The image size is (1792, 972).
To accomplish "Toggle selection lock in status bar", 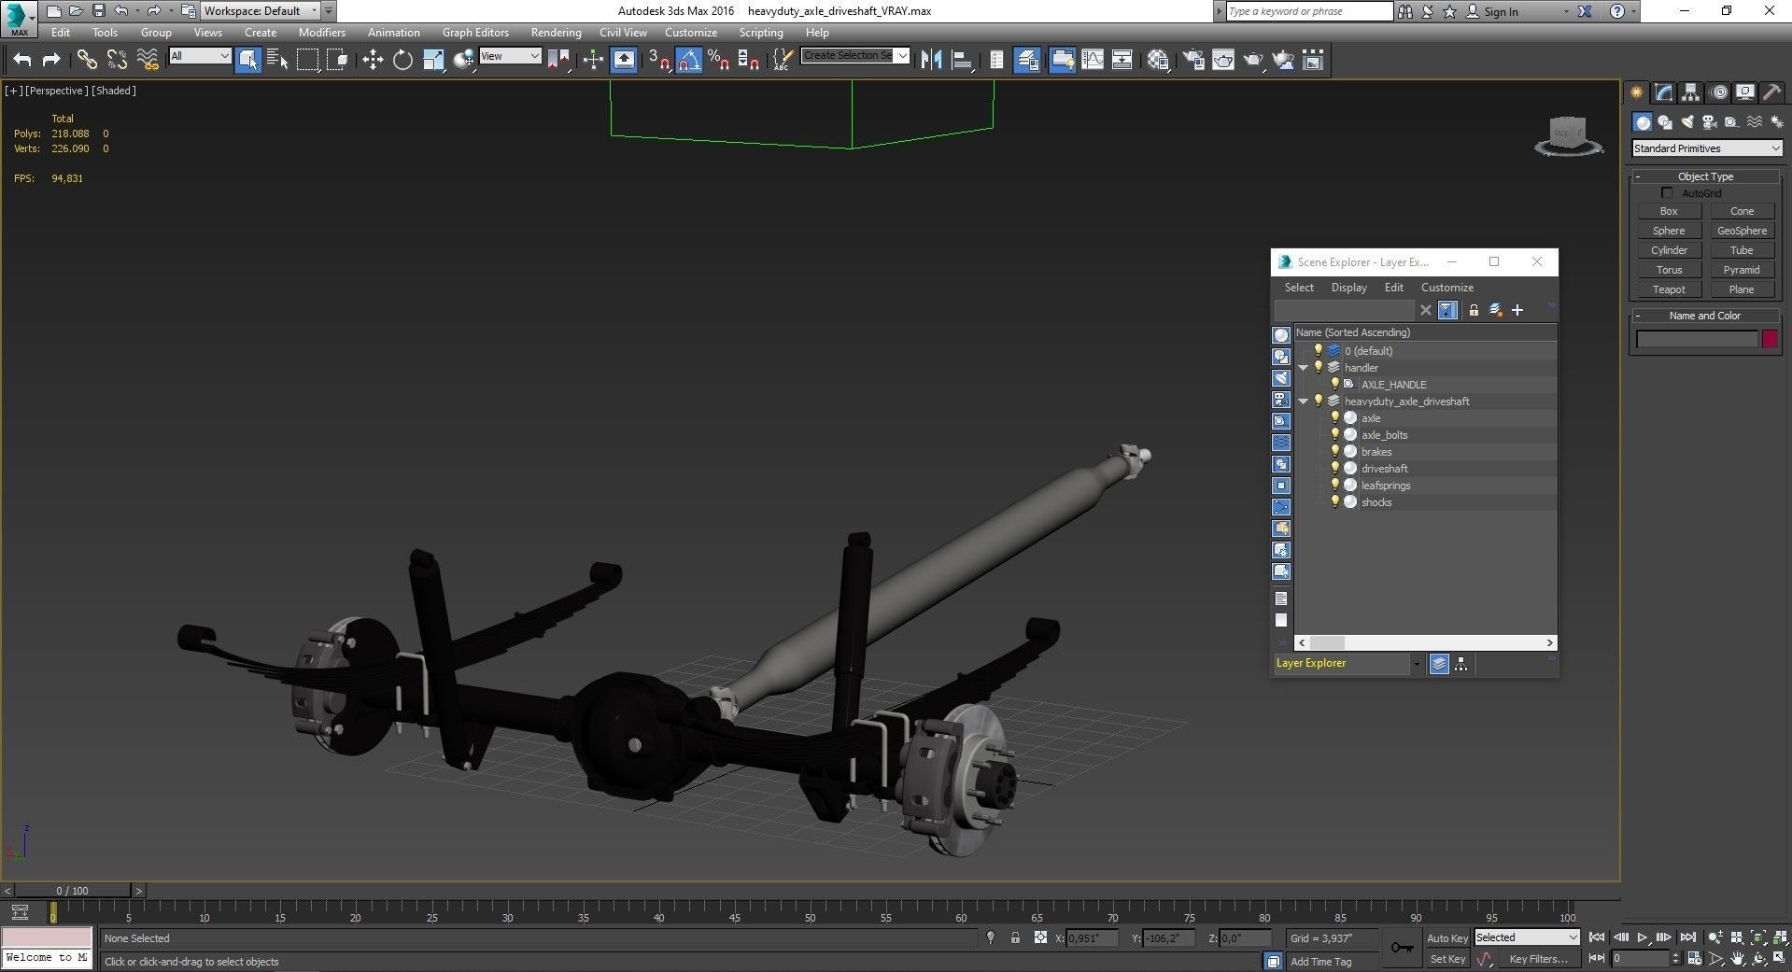I will (1015, 937).
